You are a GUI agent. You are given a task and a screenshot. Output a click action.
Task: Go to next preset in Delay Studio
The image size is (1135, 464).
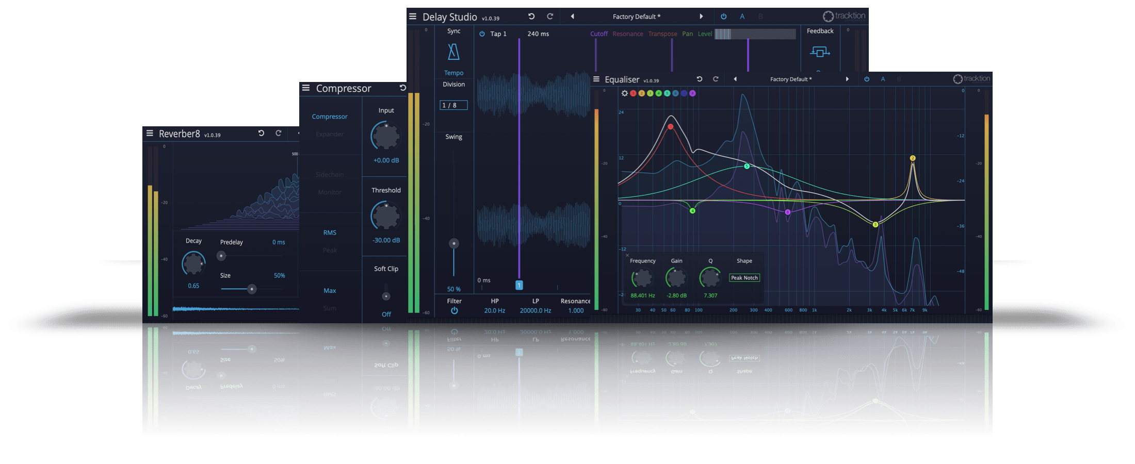[x=701, y=16]
